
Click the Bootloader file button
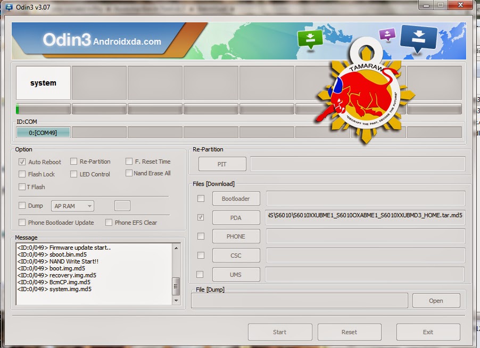tap(236, 199)
